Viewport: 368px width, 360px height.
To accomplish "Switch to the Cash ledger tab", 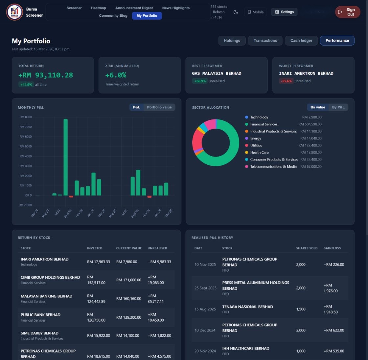I will [x=301, y=40].
